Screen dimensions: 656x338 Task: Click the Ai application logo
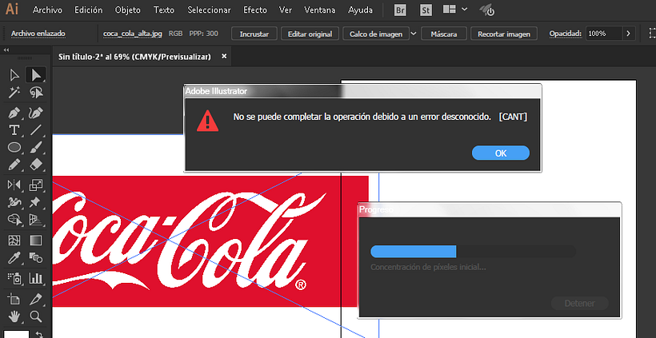pos(12,10)
